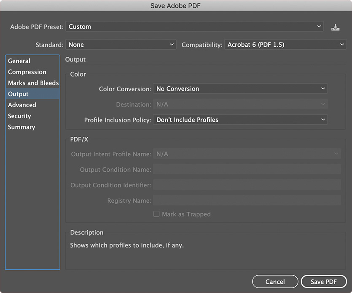Open the Standard dropdown showing None
Viewport: 352px width, 293px height.
[x=121, y=45]
